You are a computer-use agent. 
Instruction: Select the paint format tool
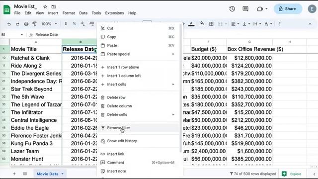click(x=34, y=24)
